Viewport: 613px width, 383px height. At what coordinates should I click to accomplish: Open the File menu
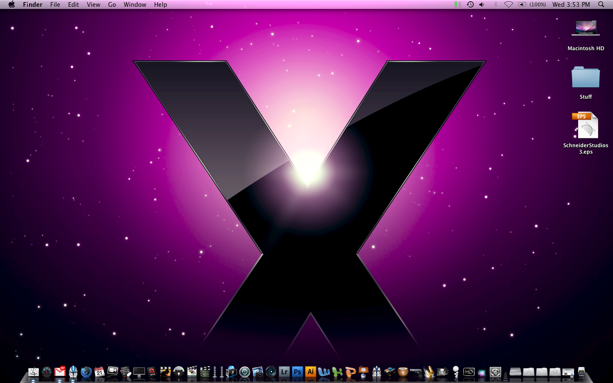[55, 4]
